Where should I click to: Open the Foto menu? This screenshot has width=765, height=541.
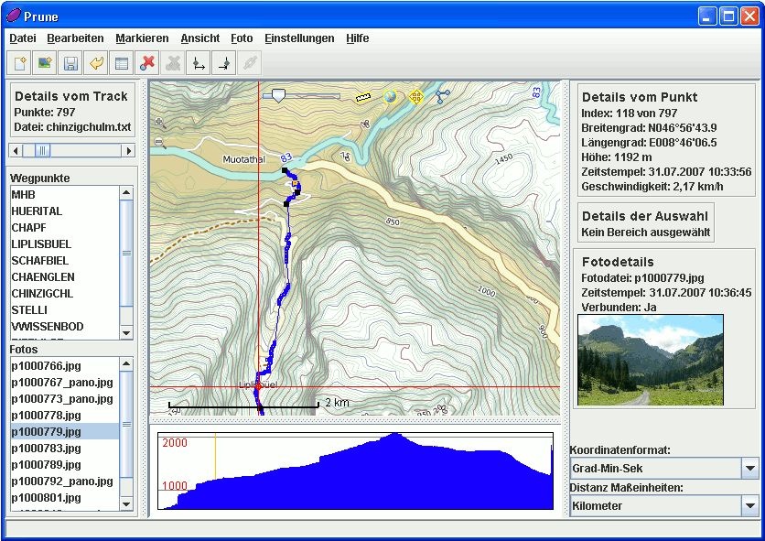[242, 38]
